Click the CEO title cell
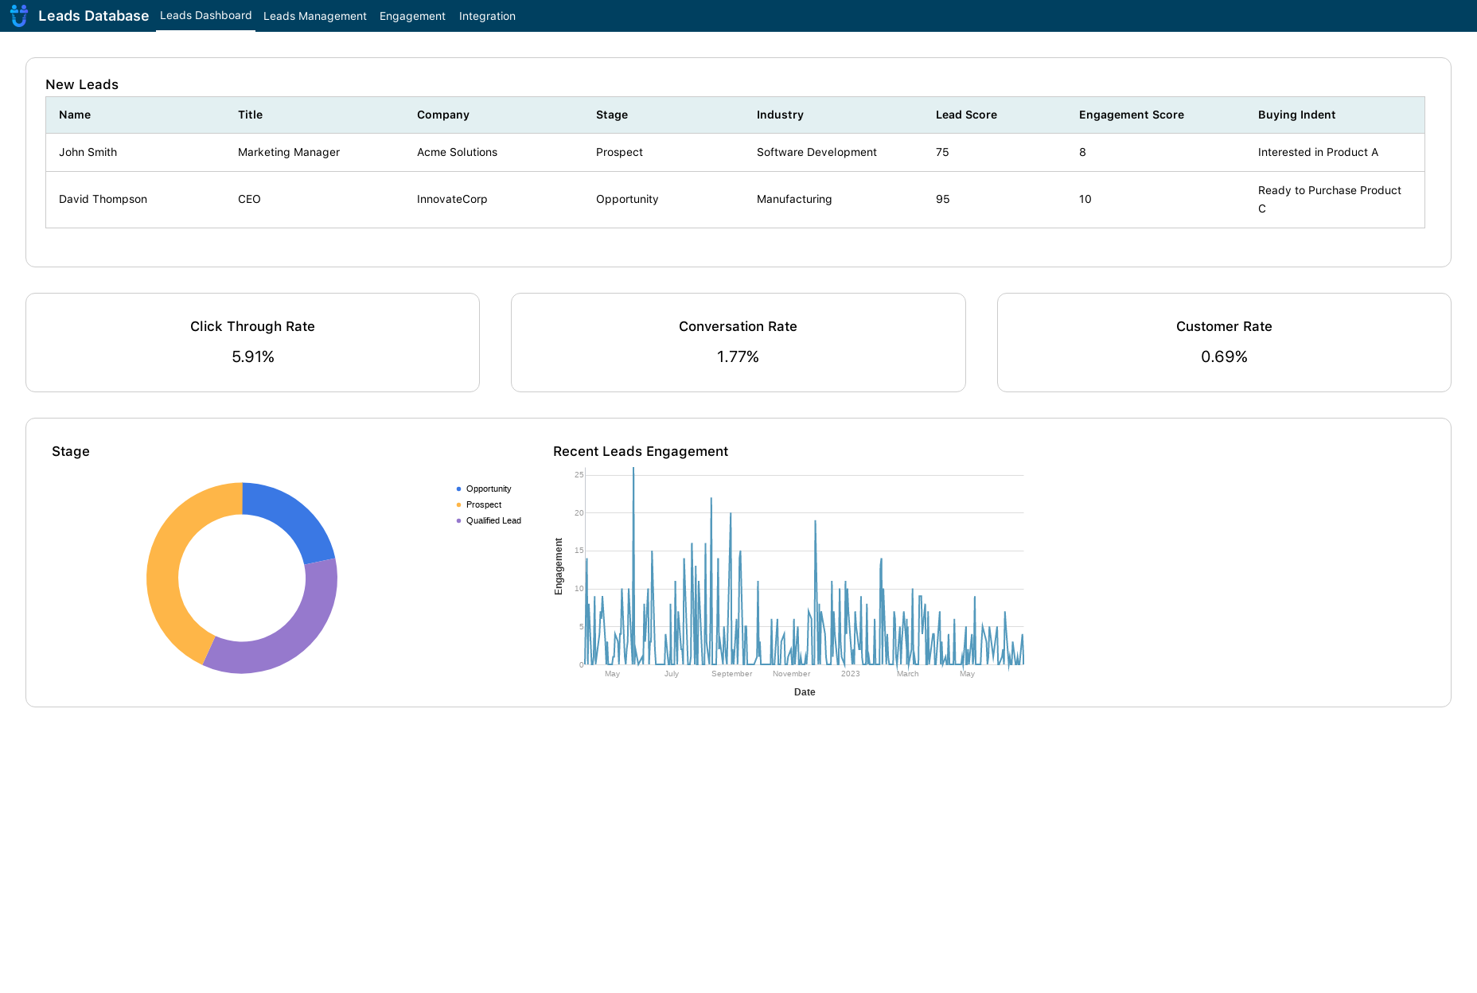1477x993 pixels. (x=249, y=199)
